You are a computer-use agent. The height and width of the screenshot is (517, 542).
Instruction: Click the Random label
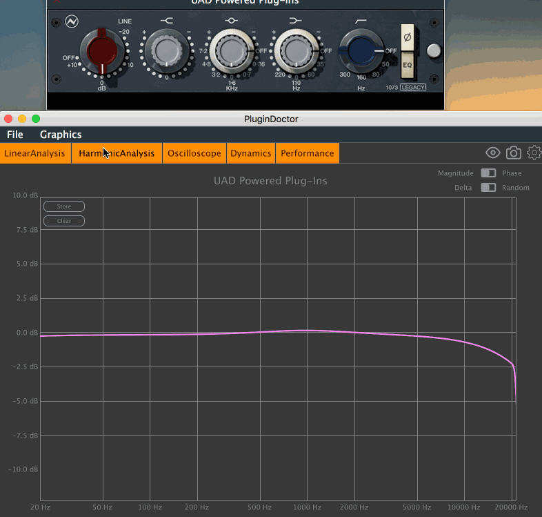point(516,188)
